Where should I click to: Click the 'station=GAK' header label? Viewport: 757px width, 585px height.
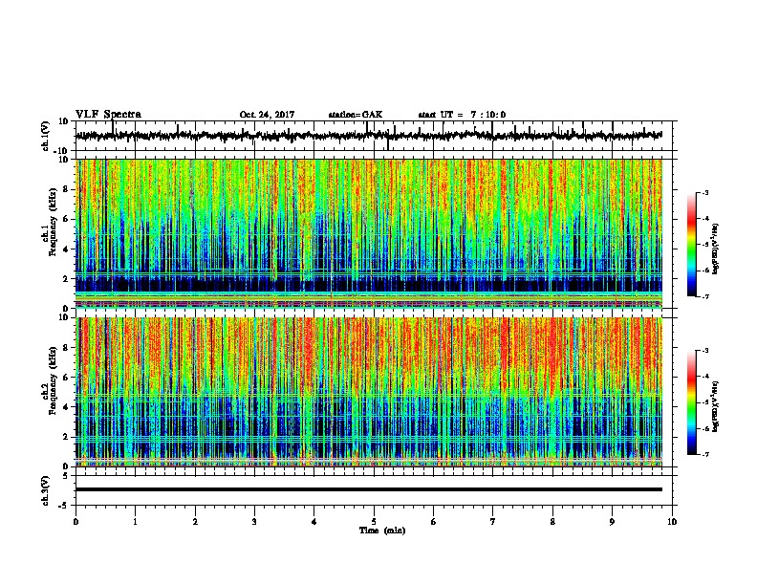click(356, 115)
